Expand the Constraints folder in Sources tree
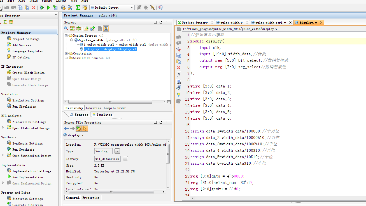This screenshot has height=206, width=366. point(66,54)
